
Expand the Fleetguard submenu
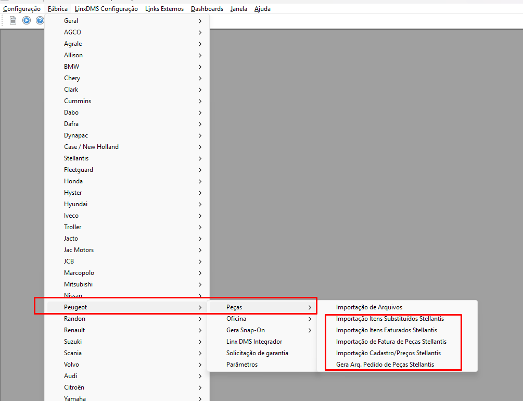click(127, 170)
